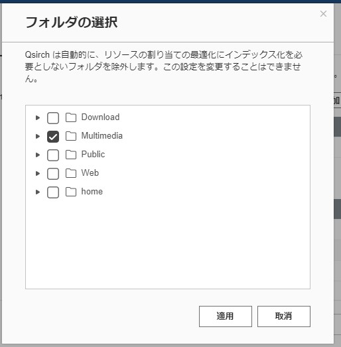This screenshot has width=341, height=347.
Task: Select the Multimedia folder label
Action: (x=102, y=135)
